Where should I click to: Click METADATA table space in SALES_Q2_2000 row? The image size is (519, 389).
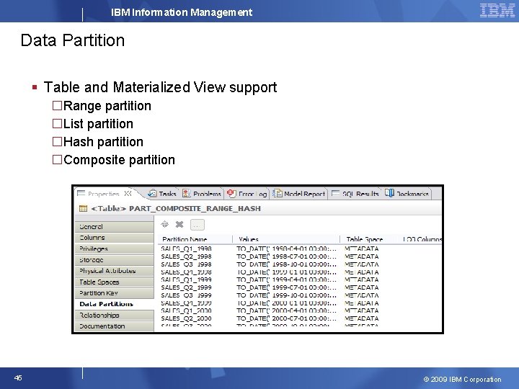click(x=361, y=318)
